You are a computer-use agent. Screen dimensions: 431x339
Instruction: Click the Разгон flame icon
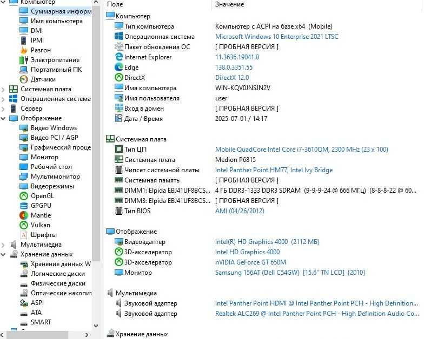click(24, 50)
